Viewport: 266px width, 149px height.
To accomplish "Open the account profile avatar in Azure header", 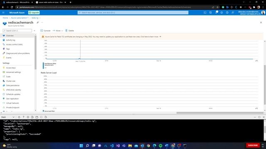I will click(263, 12).
